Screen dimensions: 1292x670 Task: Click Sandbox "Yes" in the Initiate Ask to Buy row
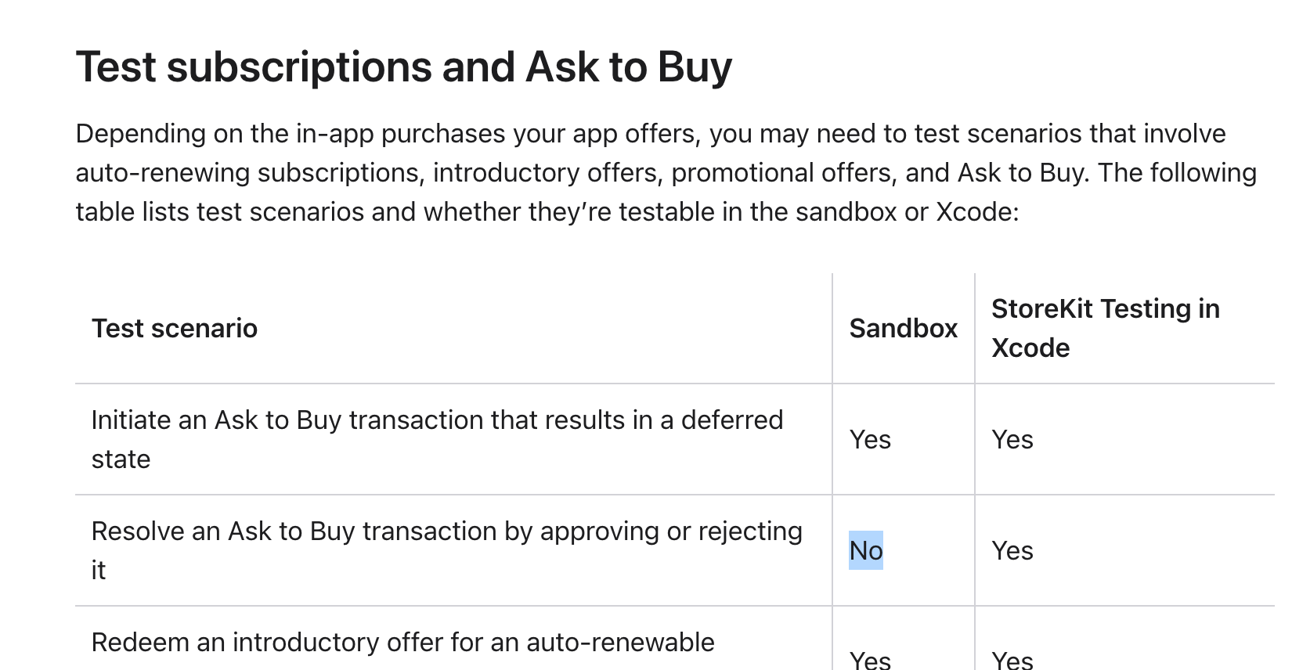point(870,439)
